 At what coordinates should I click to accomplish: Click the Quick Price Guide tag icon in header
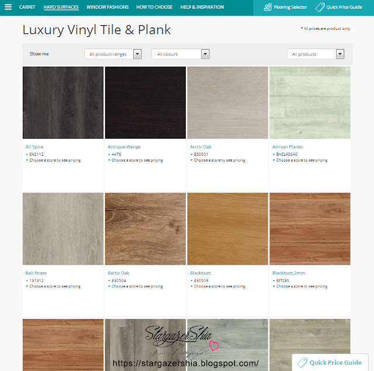[320, 7]
